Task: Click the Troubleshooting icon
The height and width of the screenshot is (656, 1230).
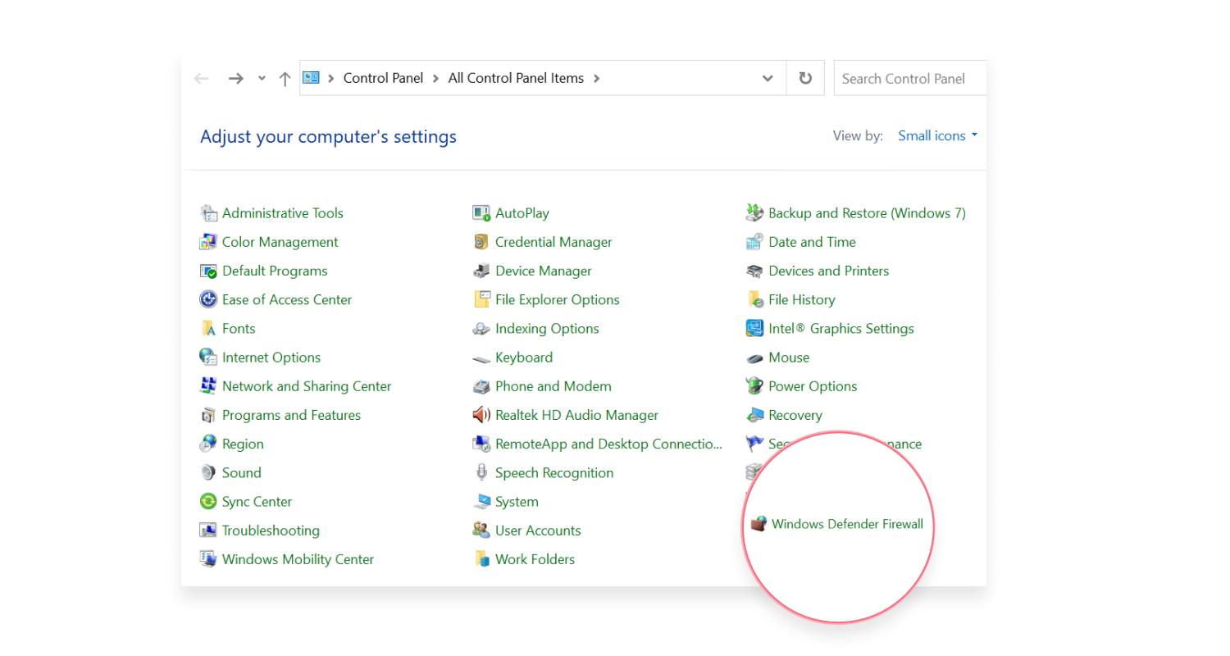Action: click(x=208, y=531)
